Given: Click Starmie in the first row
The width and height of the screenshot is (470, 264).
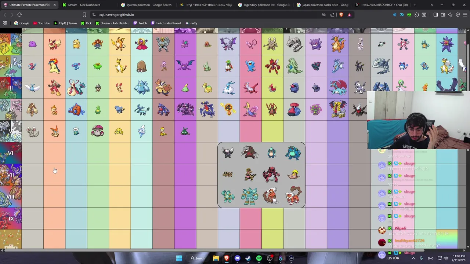Looking at the screenshot, I should pyautogui.click(x=447, y=44).
